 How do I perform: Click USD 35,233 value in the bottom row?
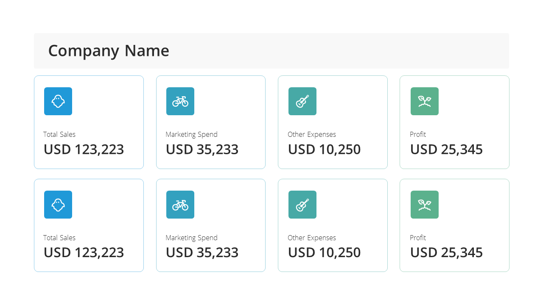point(202,253)
